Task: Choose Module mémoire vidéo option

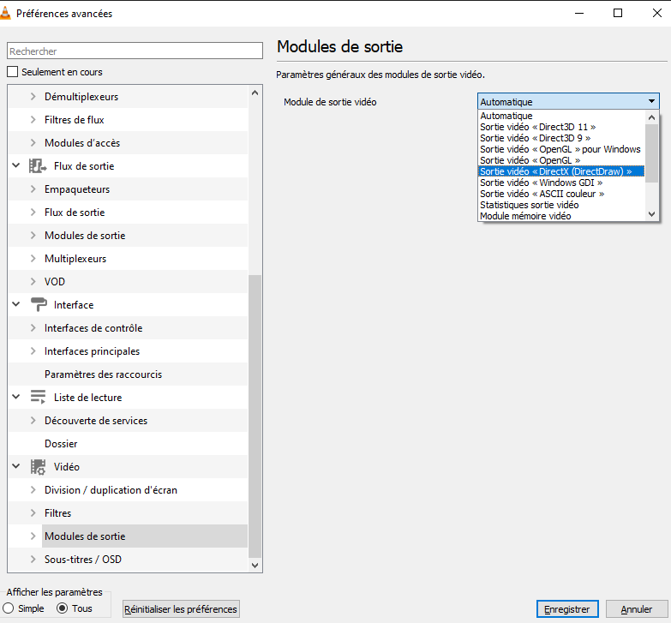Action: [x=560, y=216]
